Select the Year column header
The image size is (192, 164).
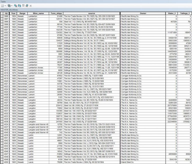pyautogui.click(x=13, y=13)
